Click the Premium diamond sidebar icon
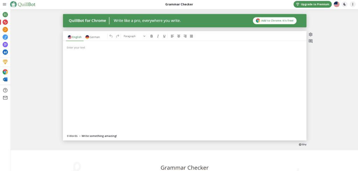This screenshot has width=358, height=171. tap(5, 62)
